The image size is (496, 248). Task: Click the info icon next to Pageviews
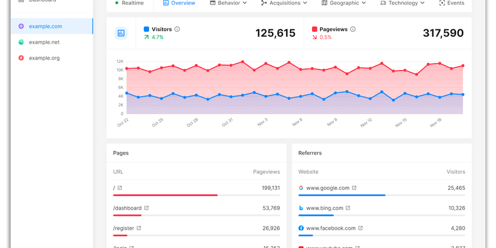[353, 29]
